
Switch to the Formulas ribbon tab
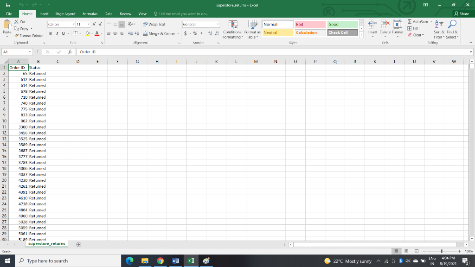coord(90,13)
